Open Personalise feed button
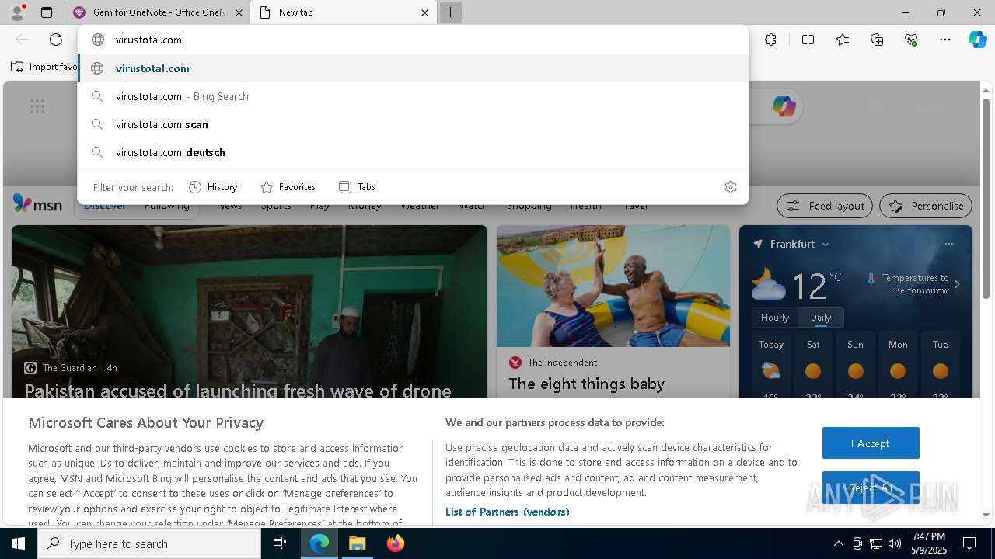 click(x=926, y=206)
